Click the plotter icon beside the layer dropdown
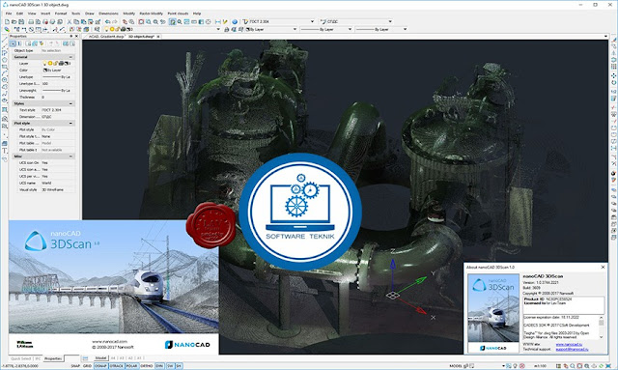618x370 pixels. click(226, 29)
